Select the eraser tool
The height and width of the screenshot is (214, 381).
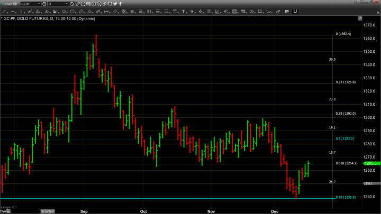[x=278, y=12]
